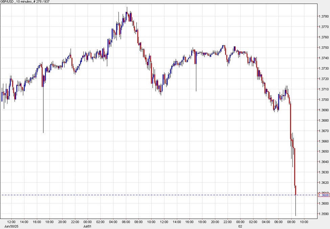The image size is (330, 229).
Task: Select the GBP/USD chart title text
Action: 7,2
